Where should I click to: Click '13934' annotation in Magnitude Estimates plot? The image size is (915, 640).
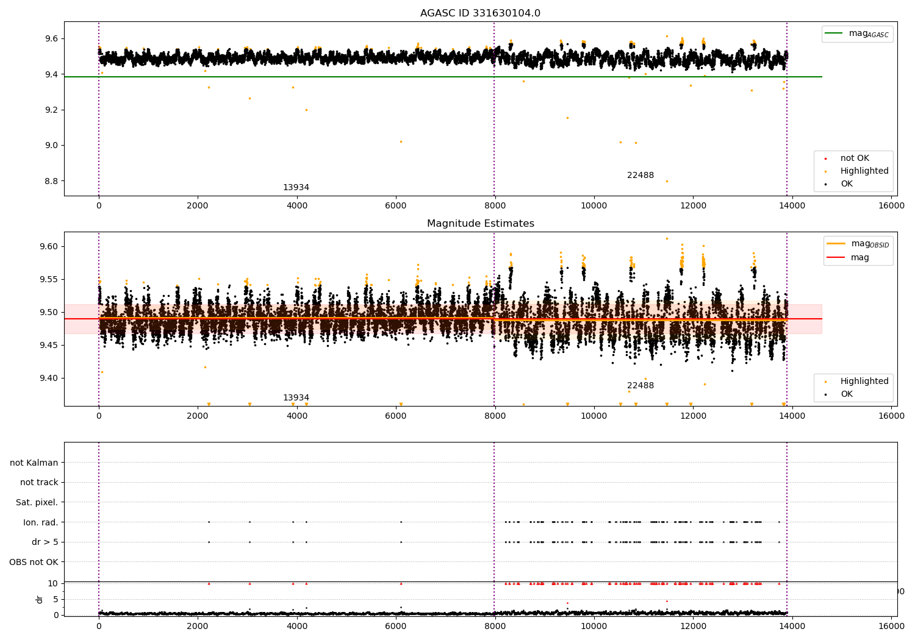click(296, 398)
